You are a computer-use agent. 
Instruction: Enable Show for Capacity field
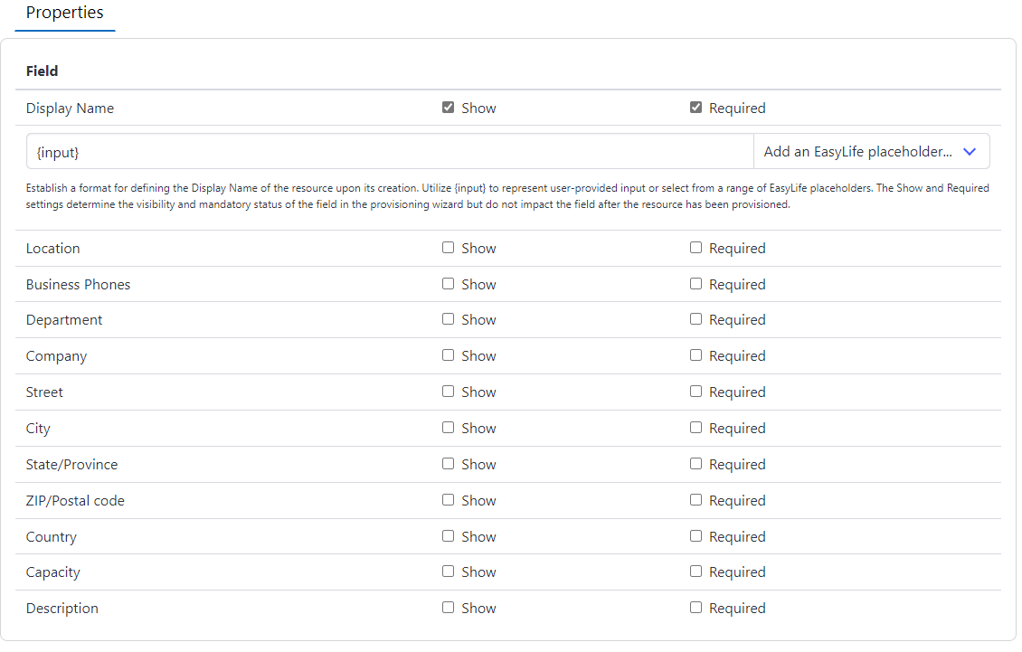448,572
